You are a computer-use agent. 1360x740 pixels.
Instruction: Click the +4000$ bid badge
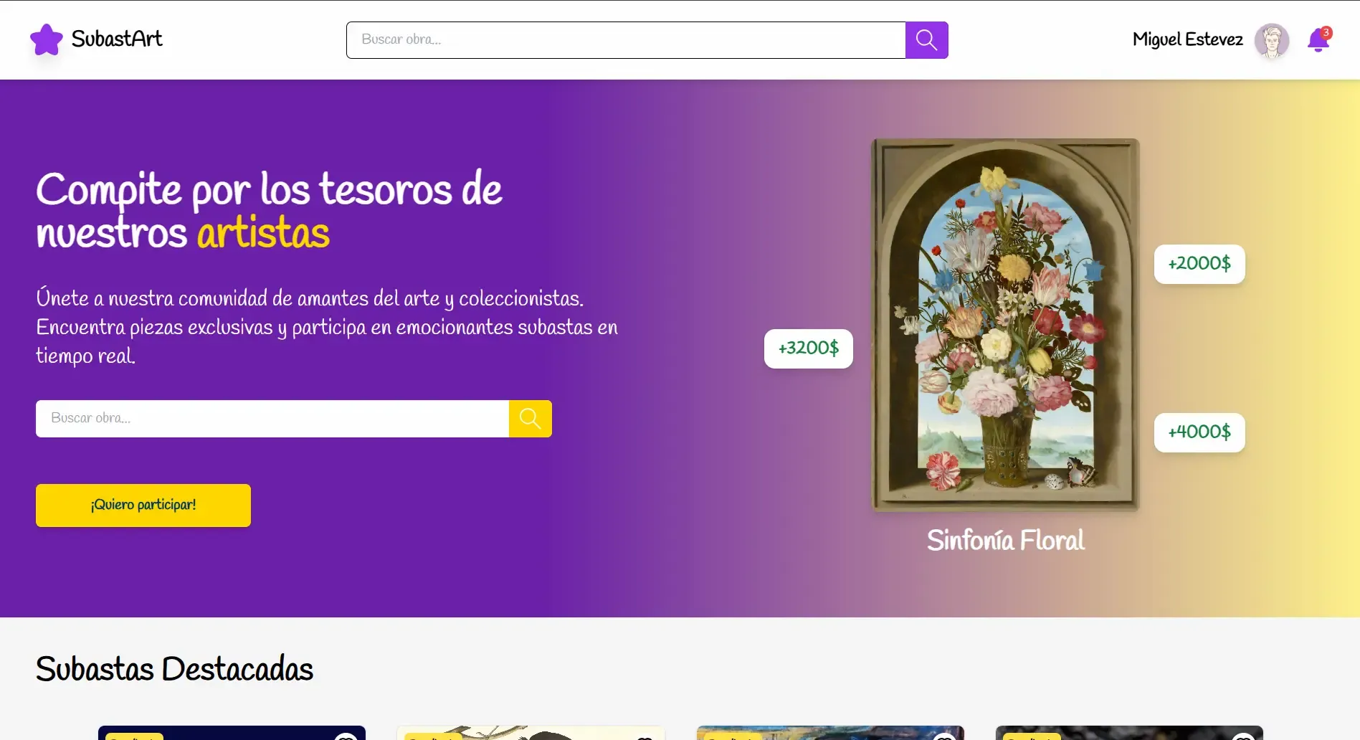1199,432
